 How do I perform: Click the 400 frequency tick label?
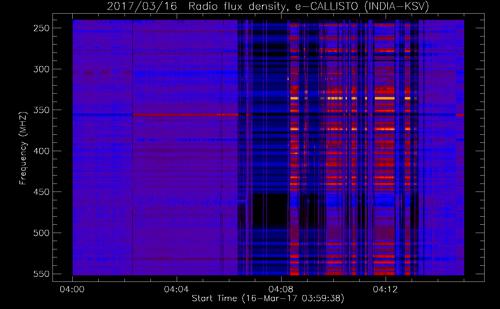(x=41, y=151)
